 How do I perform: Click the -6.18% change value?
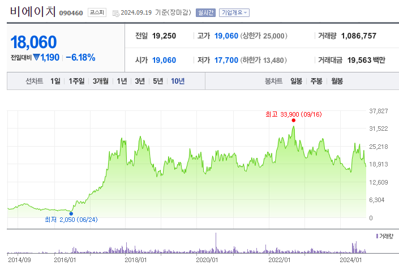[x=80, y=57]
